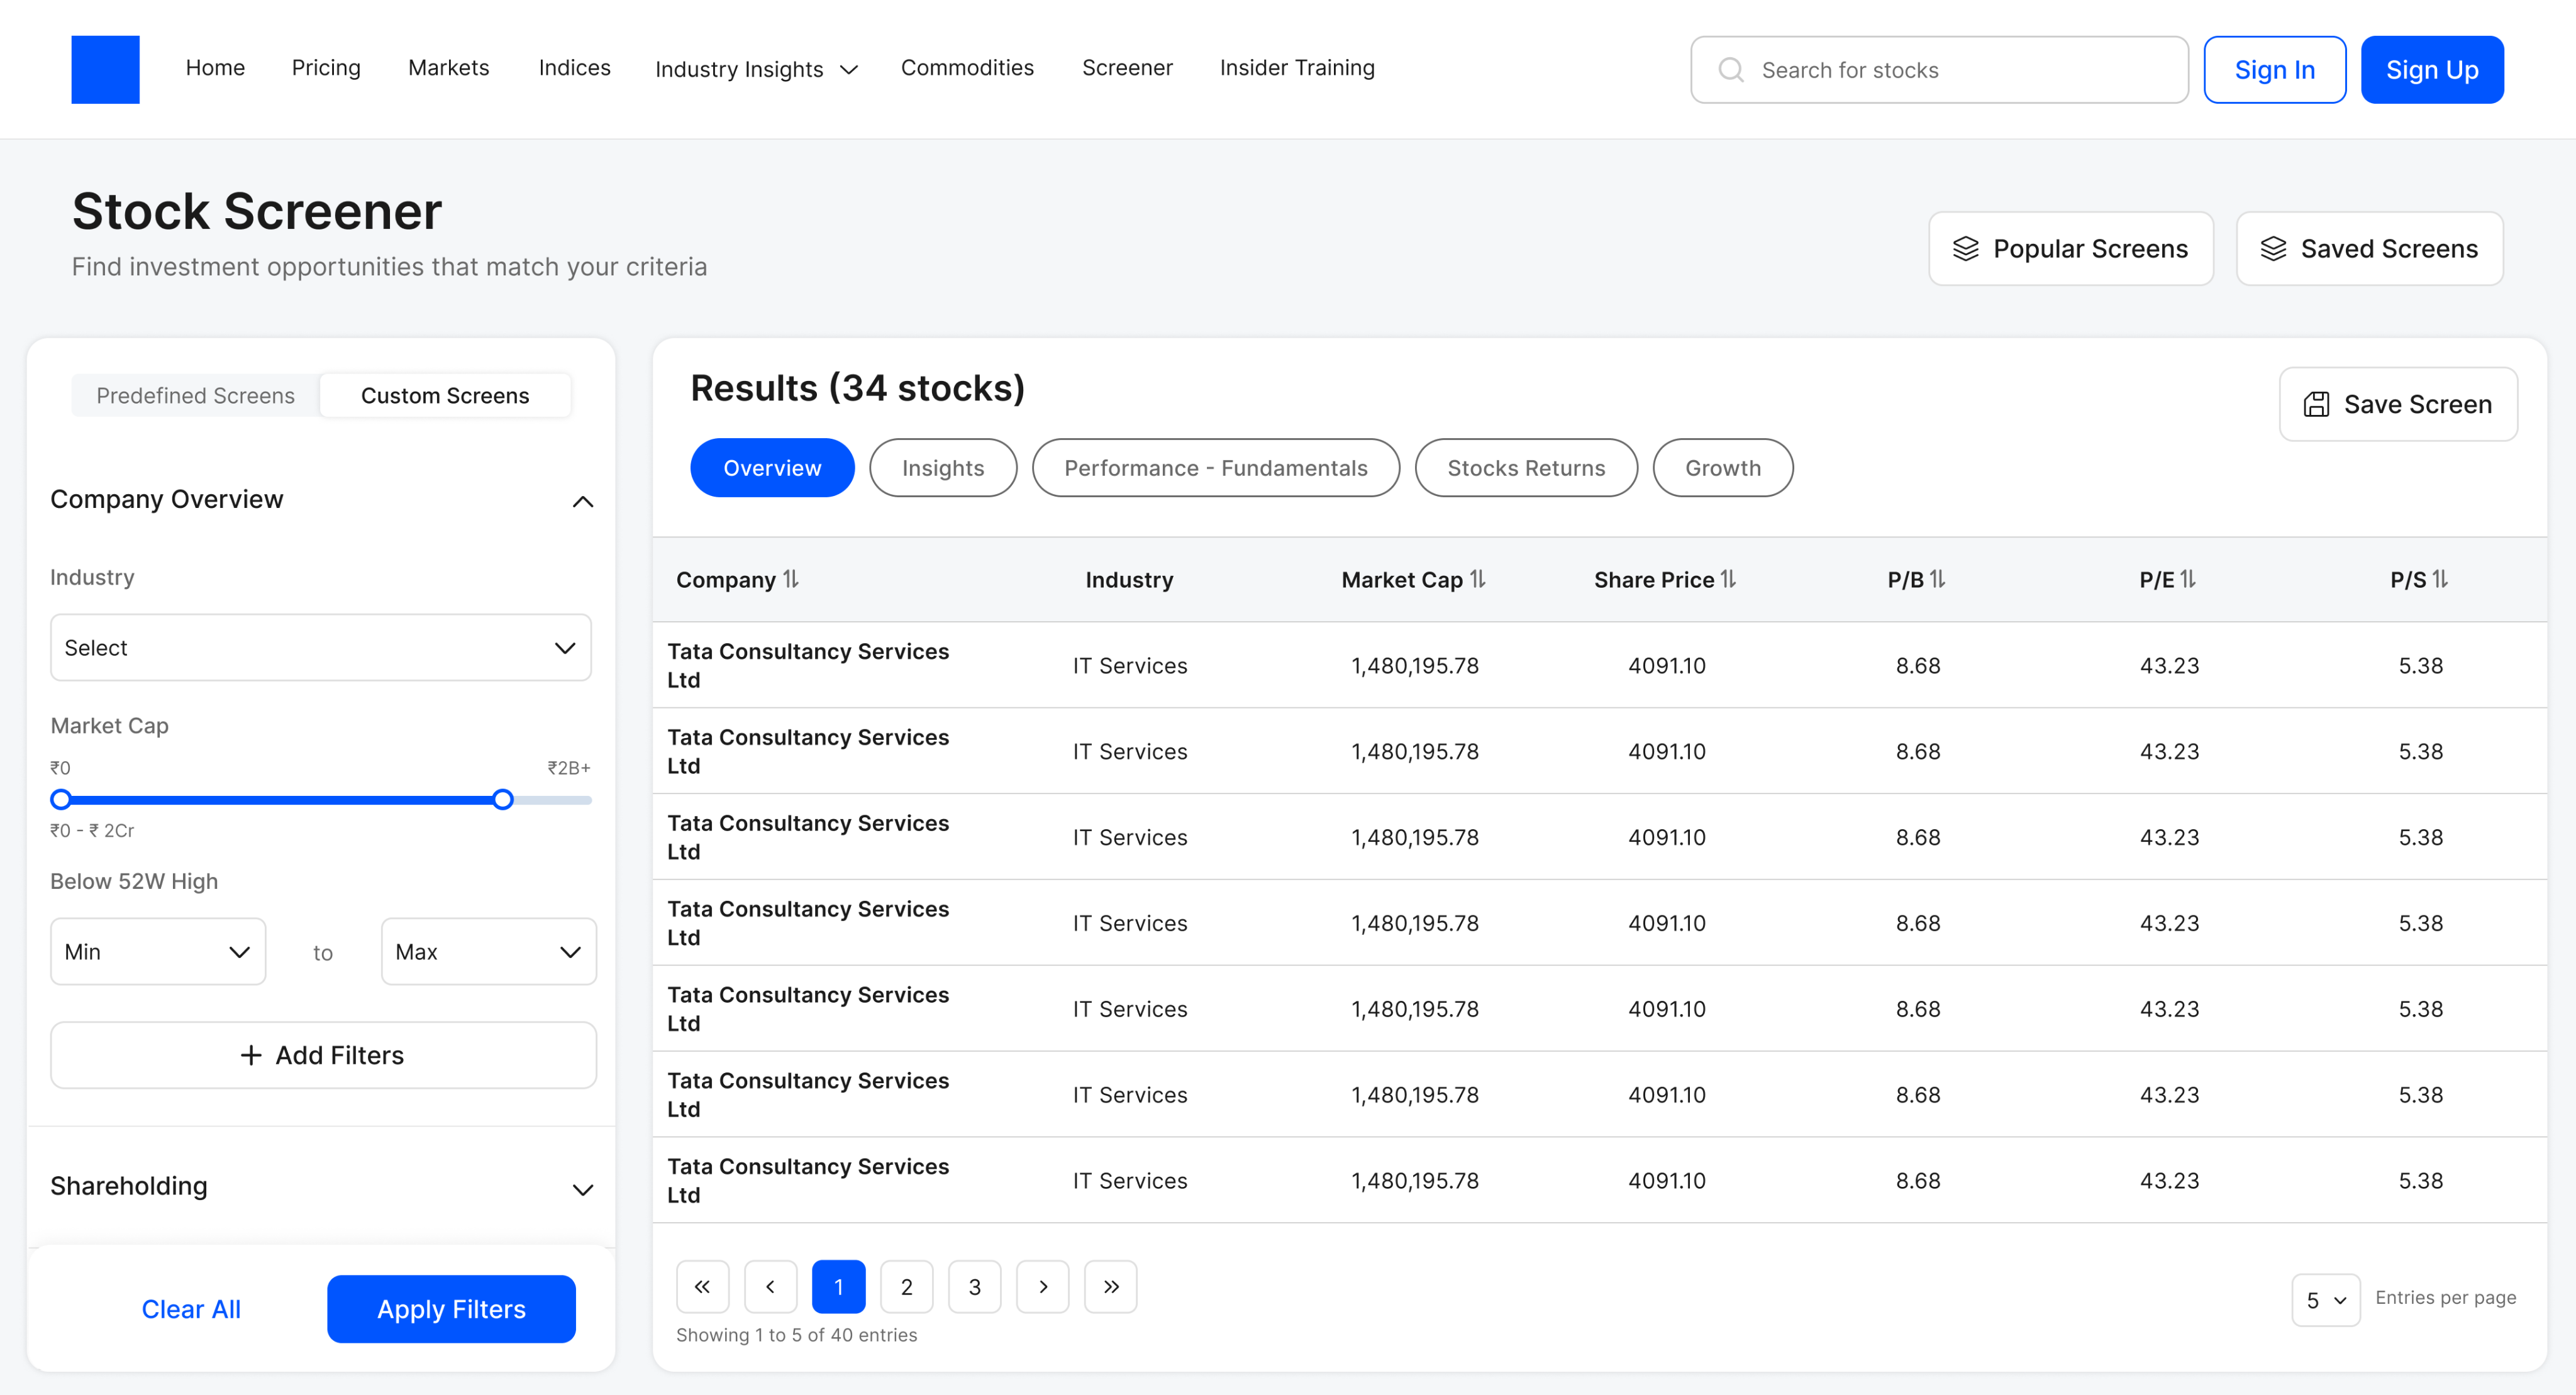
Task: Switch to Predefined Screens toggle
Action: 195,395
